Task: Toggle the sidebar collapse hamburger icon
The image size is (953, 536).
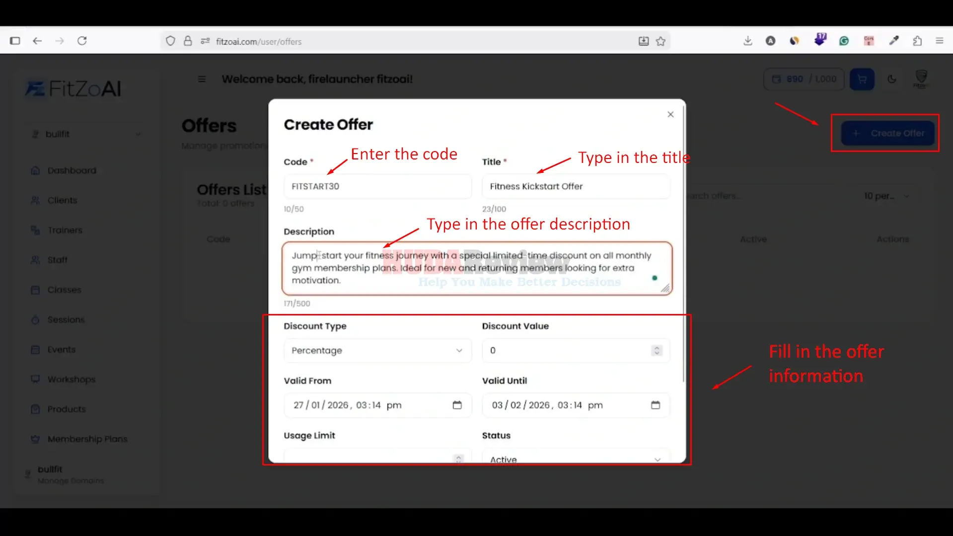Action: pos(202,79)
